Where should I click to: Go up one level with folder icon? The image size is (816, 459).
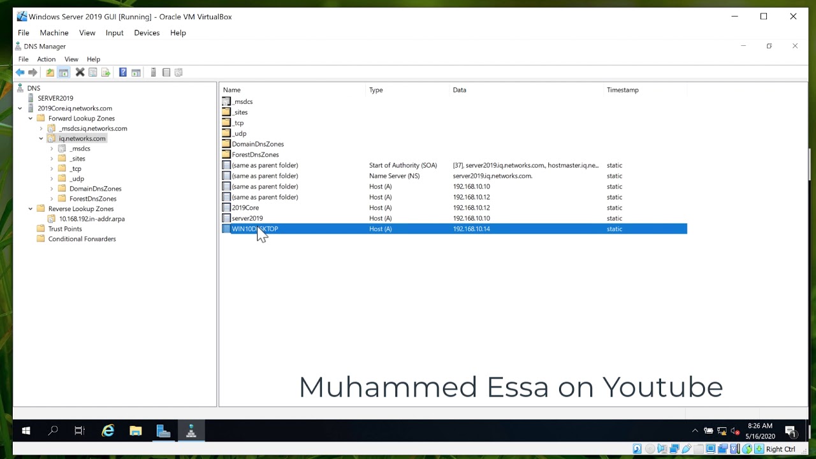50,73
